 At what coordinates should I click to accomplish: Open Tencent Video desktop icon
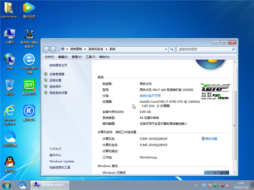[x=29, y=9]
